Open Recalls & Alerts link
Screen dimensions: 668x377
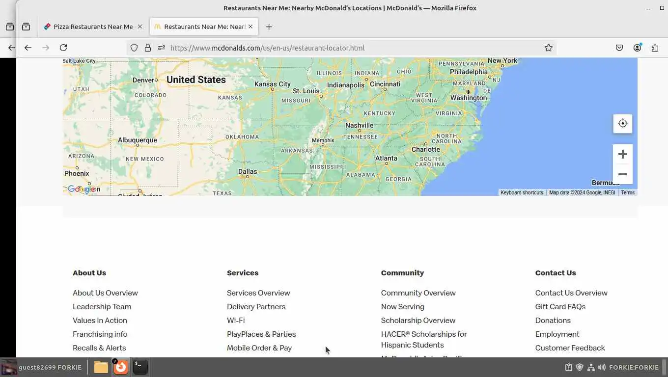click(x=99, y=348)
